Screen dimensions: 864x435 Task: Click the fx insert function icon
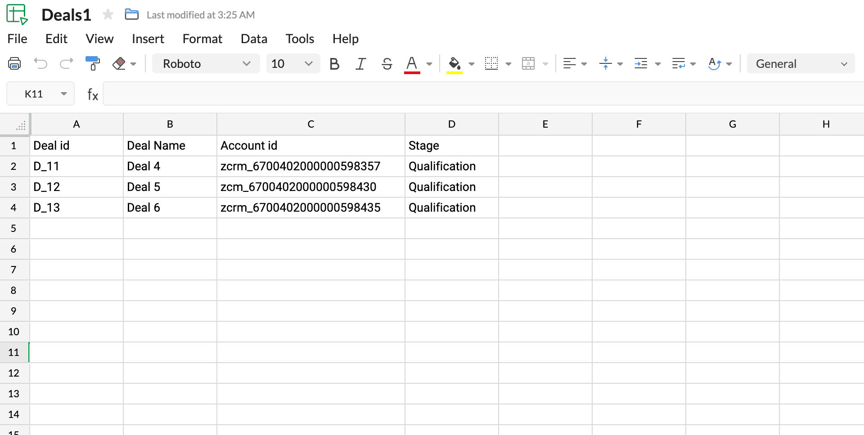(x=93, y=94)
